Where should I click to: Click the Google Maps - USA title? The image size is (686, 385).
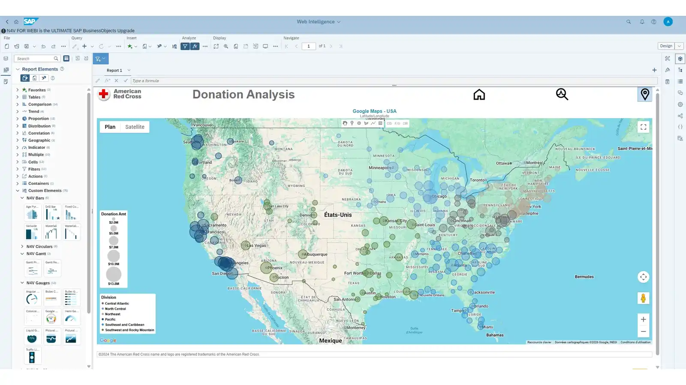click(374, 111)
